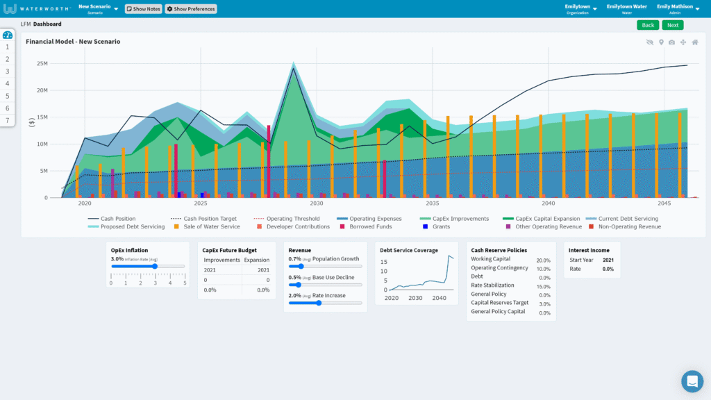Go to step 6 in sidebar
This screenshot has height=400, width=711.
point(7,108)
